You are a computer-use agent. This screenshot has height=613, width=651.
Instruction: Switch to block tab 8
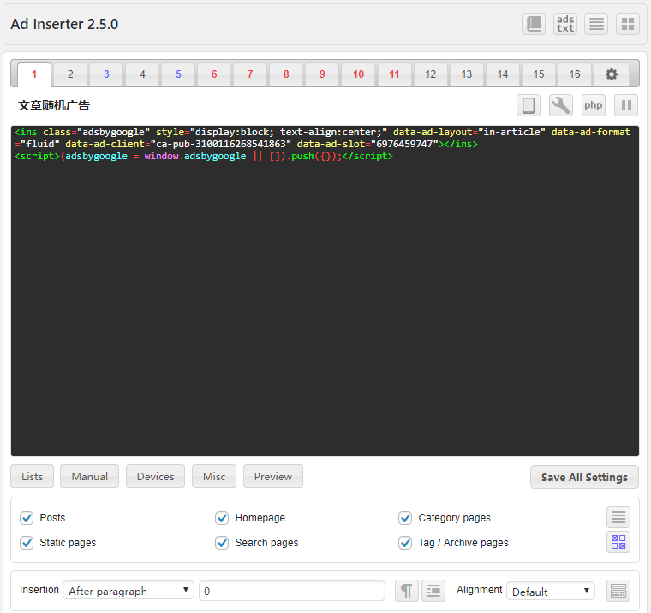click(x=286, y=74)
